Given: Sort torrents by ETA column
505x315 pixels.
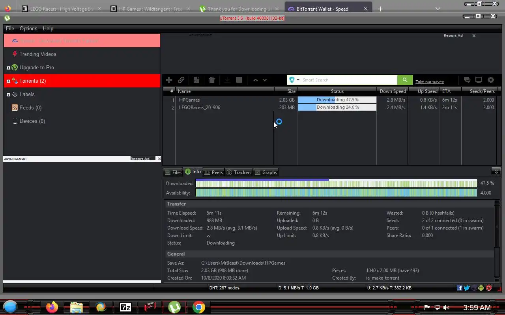Looking at the screenshot, I should (450, 91).
